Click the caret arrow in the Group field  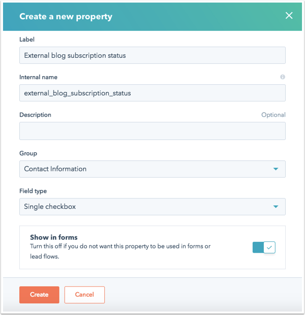[x=276, y=169]
